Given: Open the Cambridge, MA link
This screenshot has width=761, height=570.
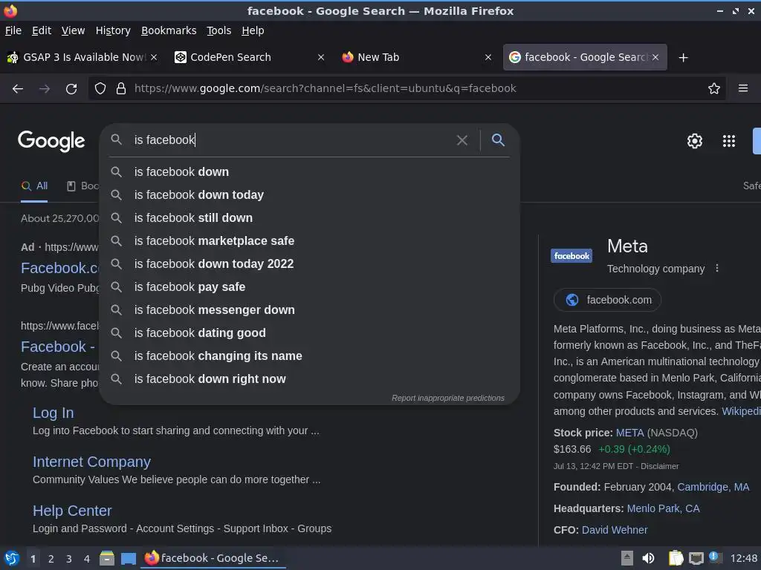Looking at the screenshot, I should (x=713, y=487).
